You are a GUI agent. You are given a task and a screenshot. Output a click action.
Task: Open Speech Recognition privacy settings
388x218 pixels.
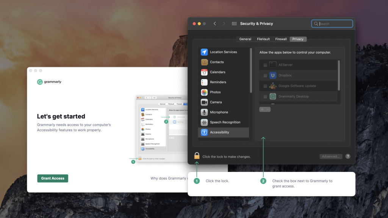[x=225, y=122]
